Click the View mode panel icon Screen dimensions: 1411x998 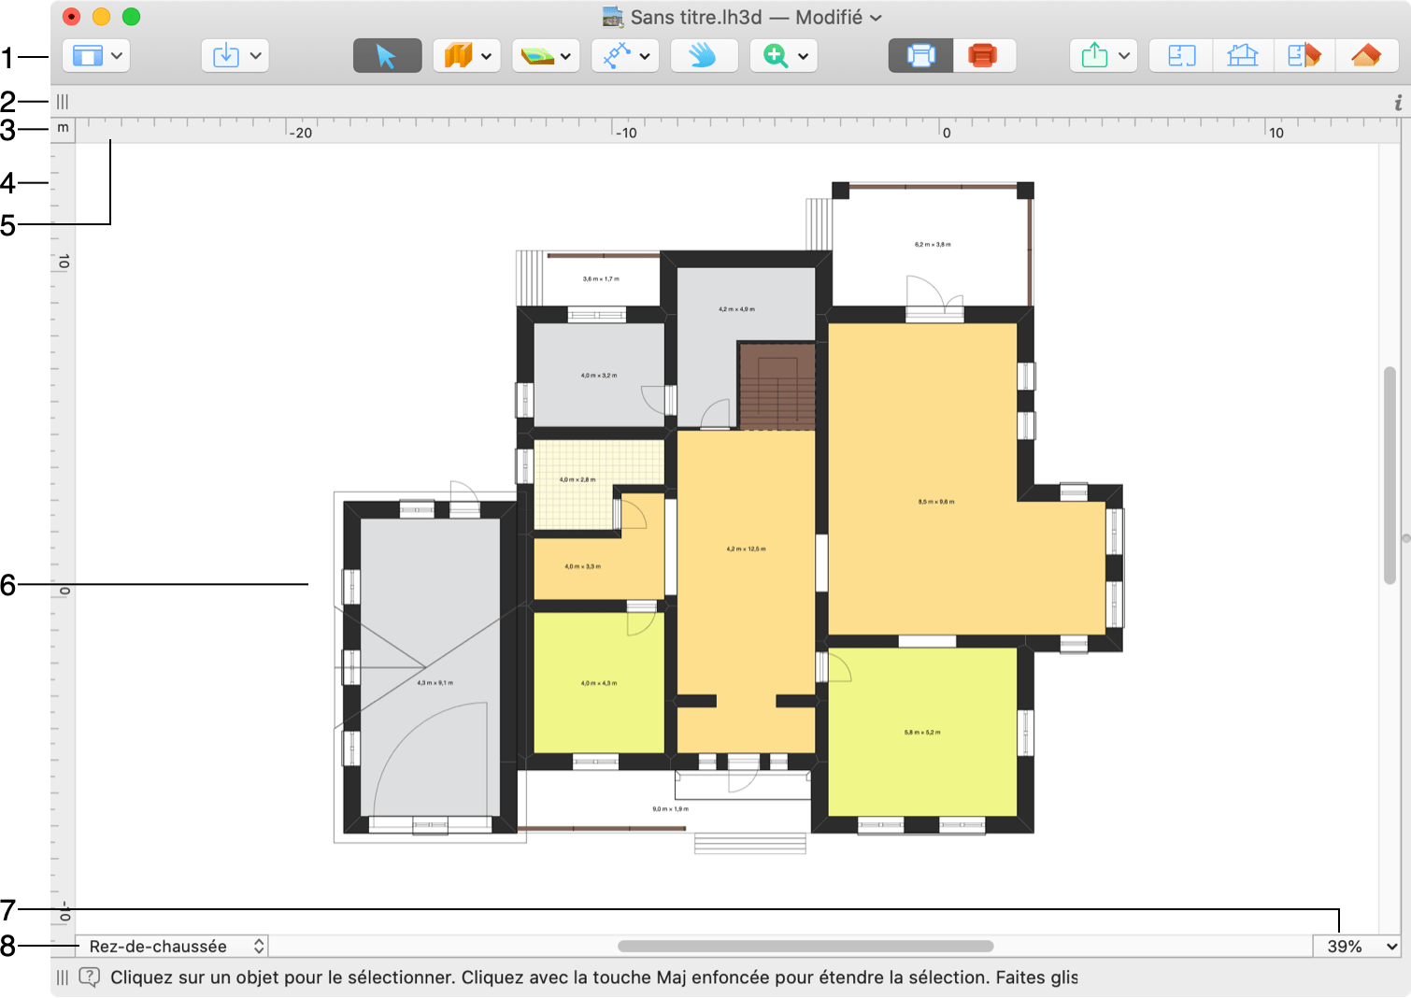pyautogui.click(x=87, y=56)
